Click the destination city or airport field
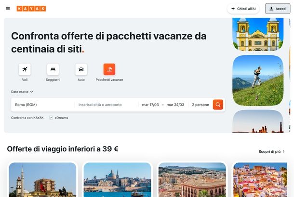The width and height of the screenshot is (294, 197). (107, 105)
